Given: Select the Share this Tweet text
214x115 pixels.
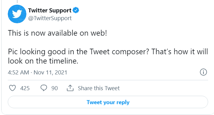Looking at the screenshot, I should click(99, 88).
